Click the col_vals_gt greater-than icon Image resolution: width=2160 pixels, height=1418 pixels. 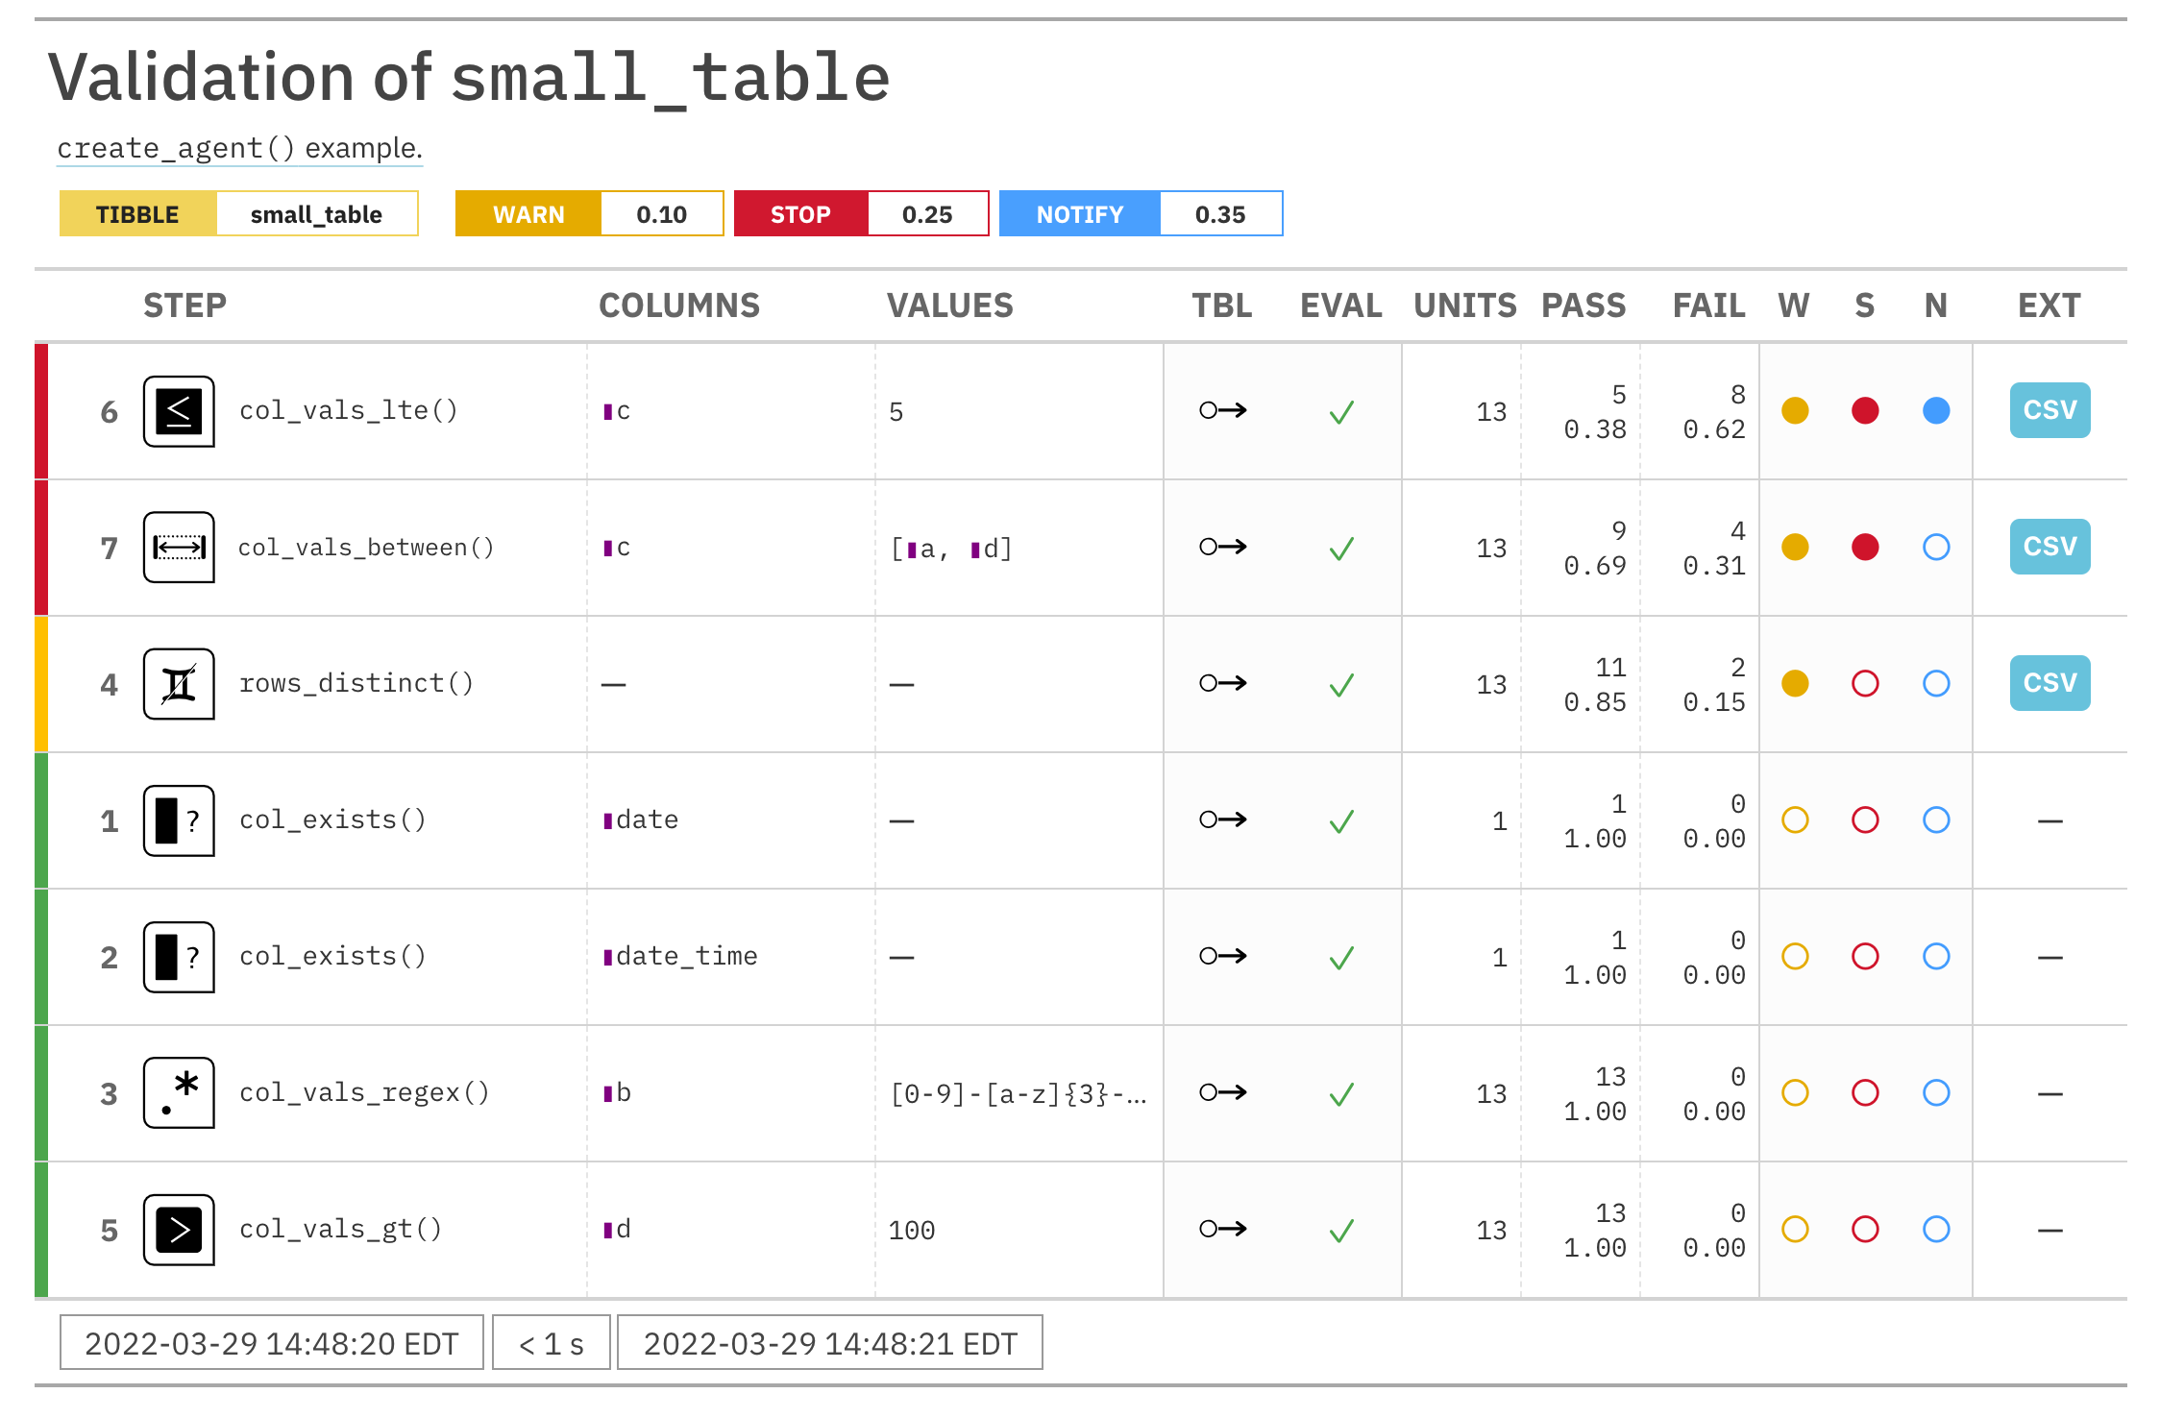click(179, 1230)
